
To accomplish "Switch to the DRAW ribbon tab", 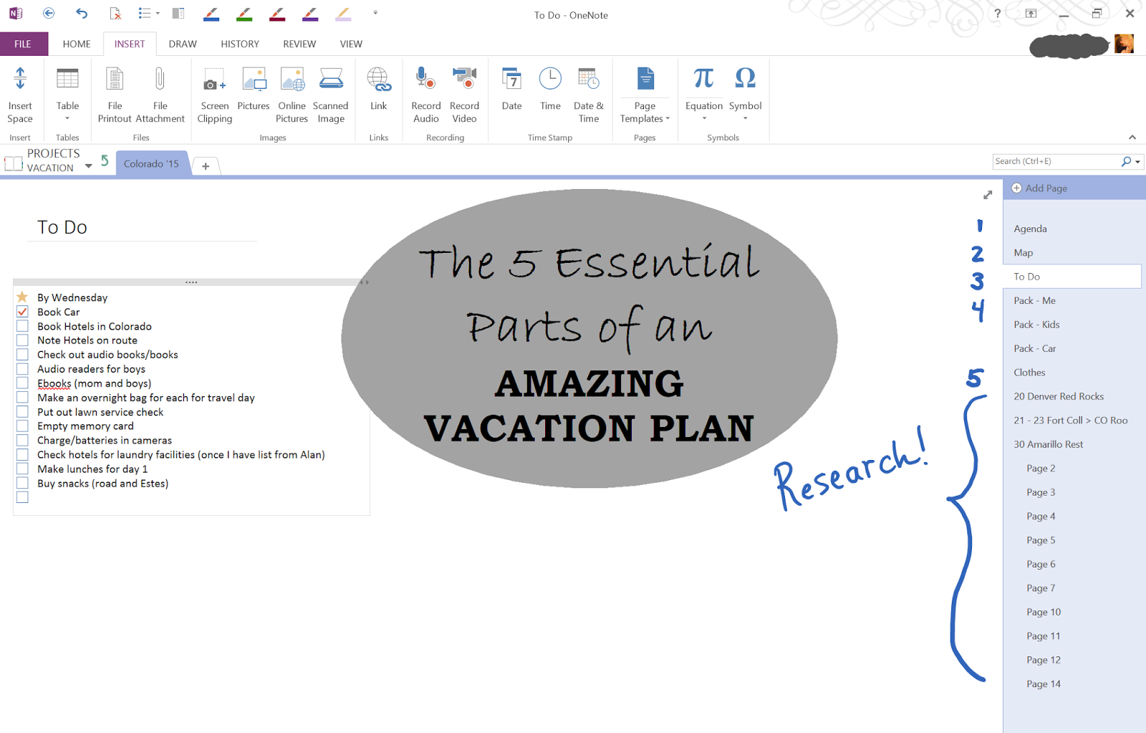I will 182,44.
